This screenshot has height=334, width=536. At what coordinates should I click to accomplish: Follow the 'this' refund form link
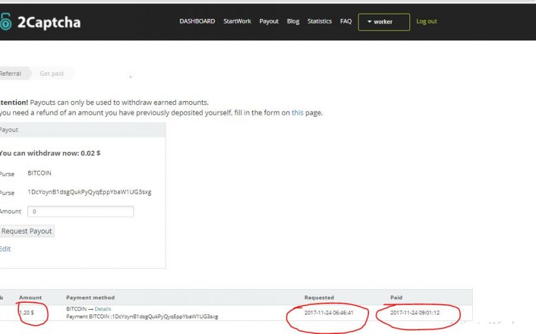click(297, 113)
